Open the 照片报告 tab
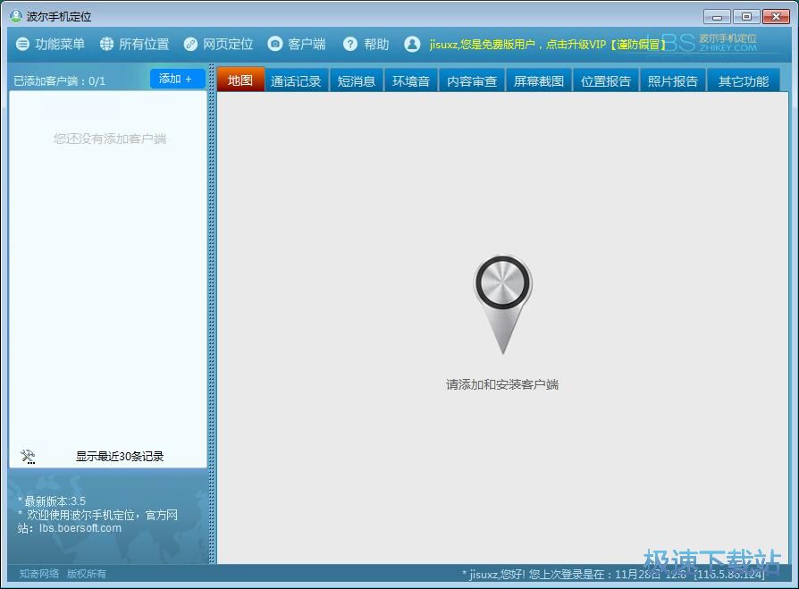 pyautogui.click(x=673, y=81)
